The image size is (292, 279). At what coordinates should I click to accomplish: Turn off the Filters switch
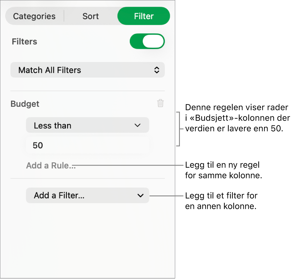click(x=147, y=41)
